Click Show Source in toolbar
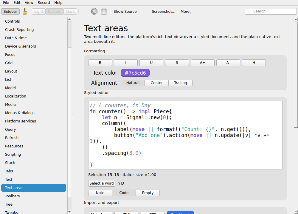 click(125, 11)
